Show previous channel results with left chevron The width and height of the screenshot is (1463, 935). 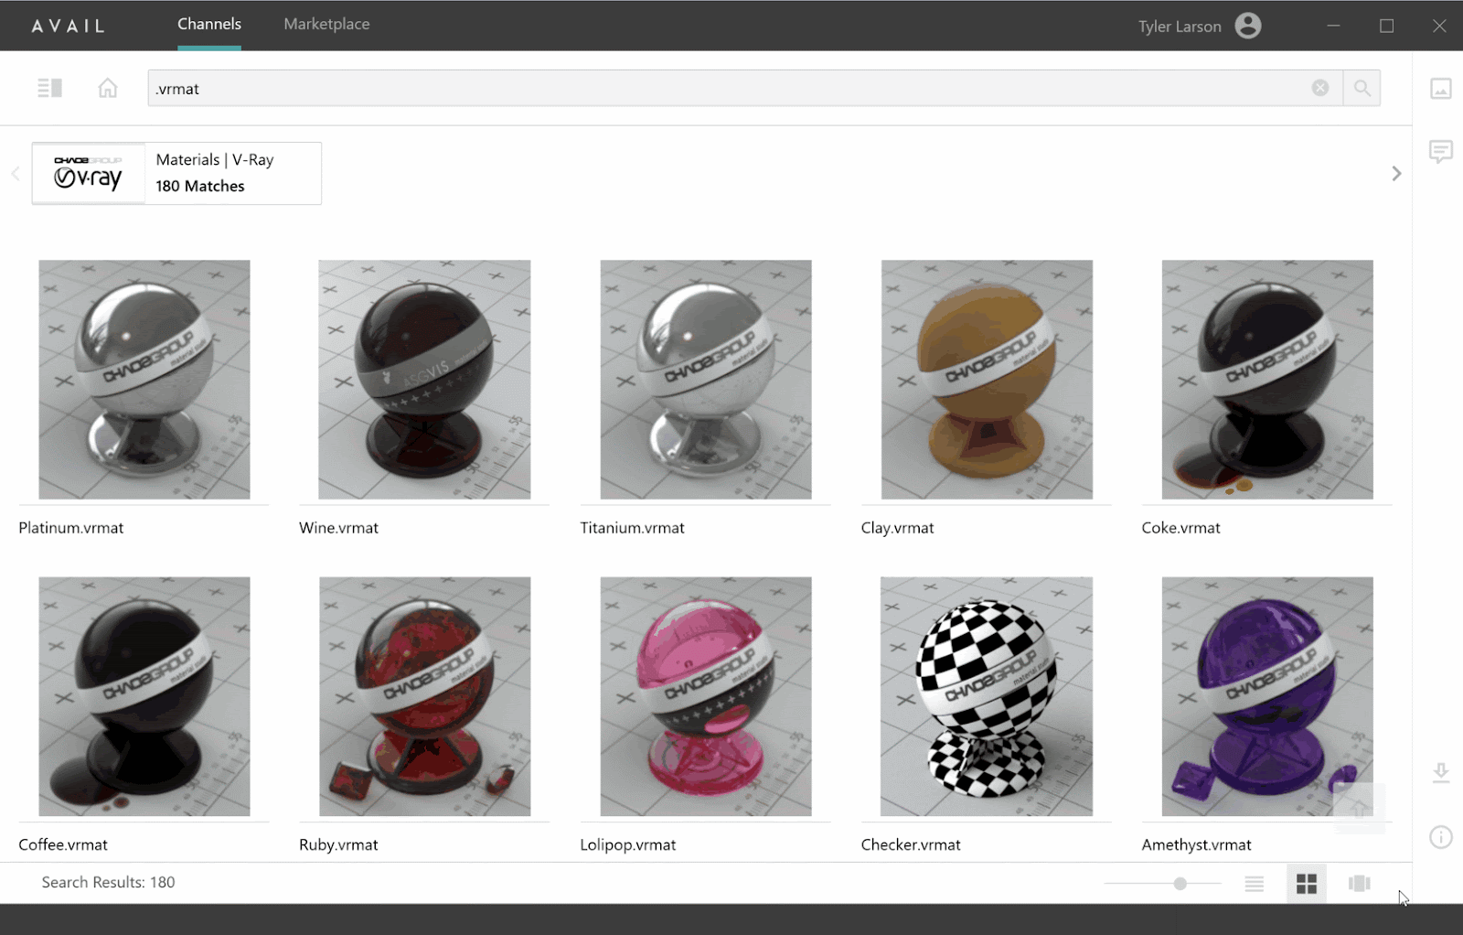pos(16,174)
